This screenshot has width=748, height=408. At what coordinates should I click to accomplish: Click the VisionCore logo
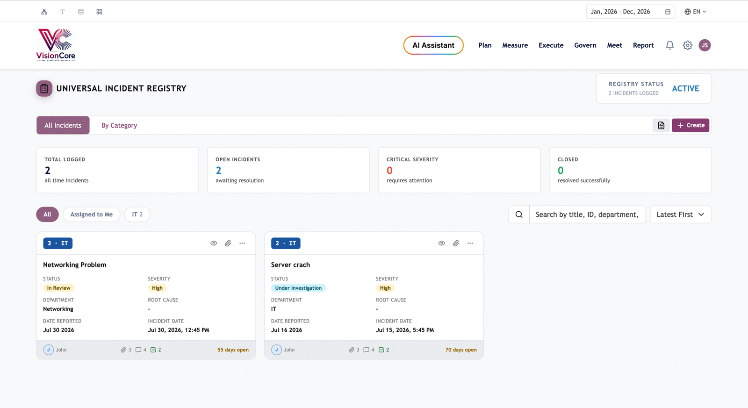click(56, 45)
